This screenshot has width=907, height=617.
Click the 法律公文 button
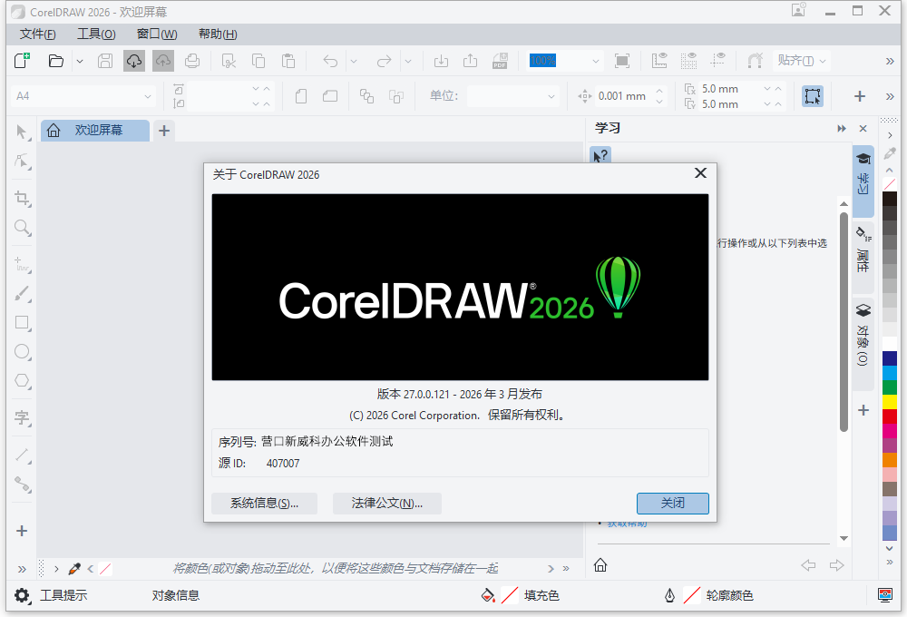point(386,504)
